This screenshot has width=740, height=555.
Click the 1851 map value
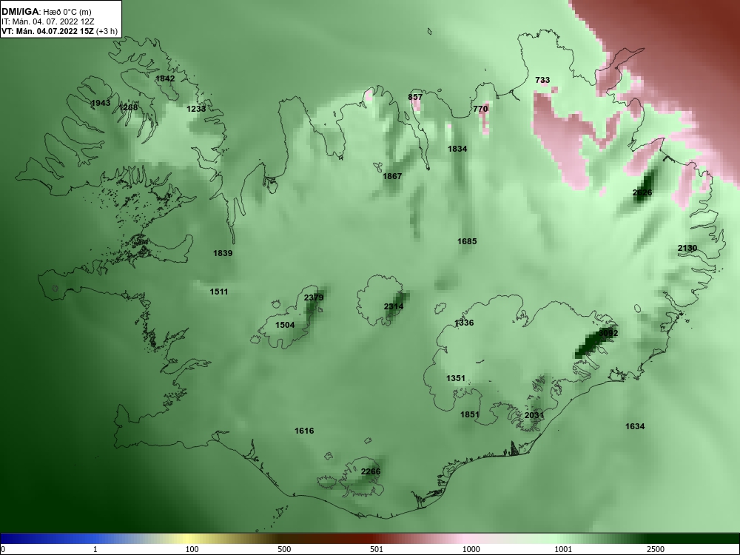pyautogui.click(x=470, y=415)
